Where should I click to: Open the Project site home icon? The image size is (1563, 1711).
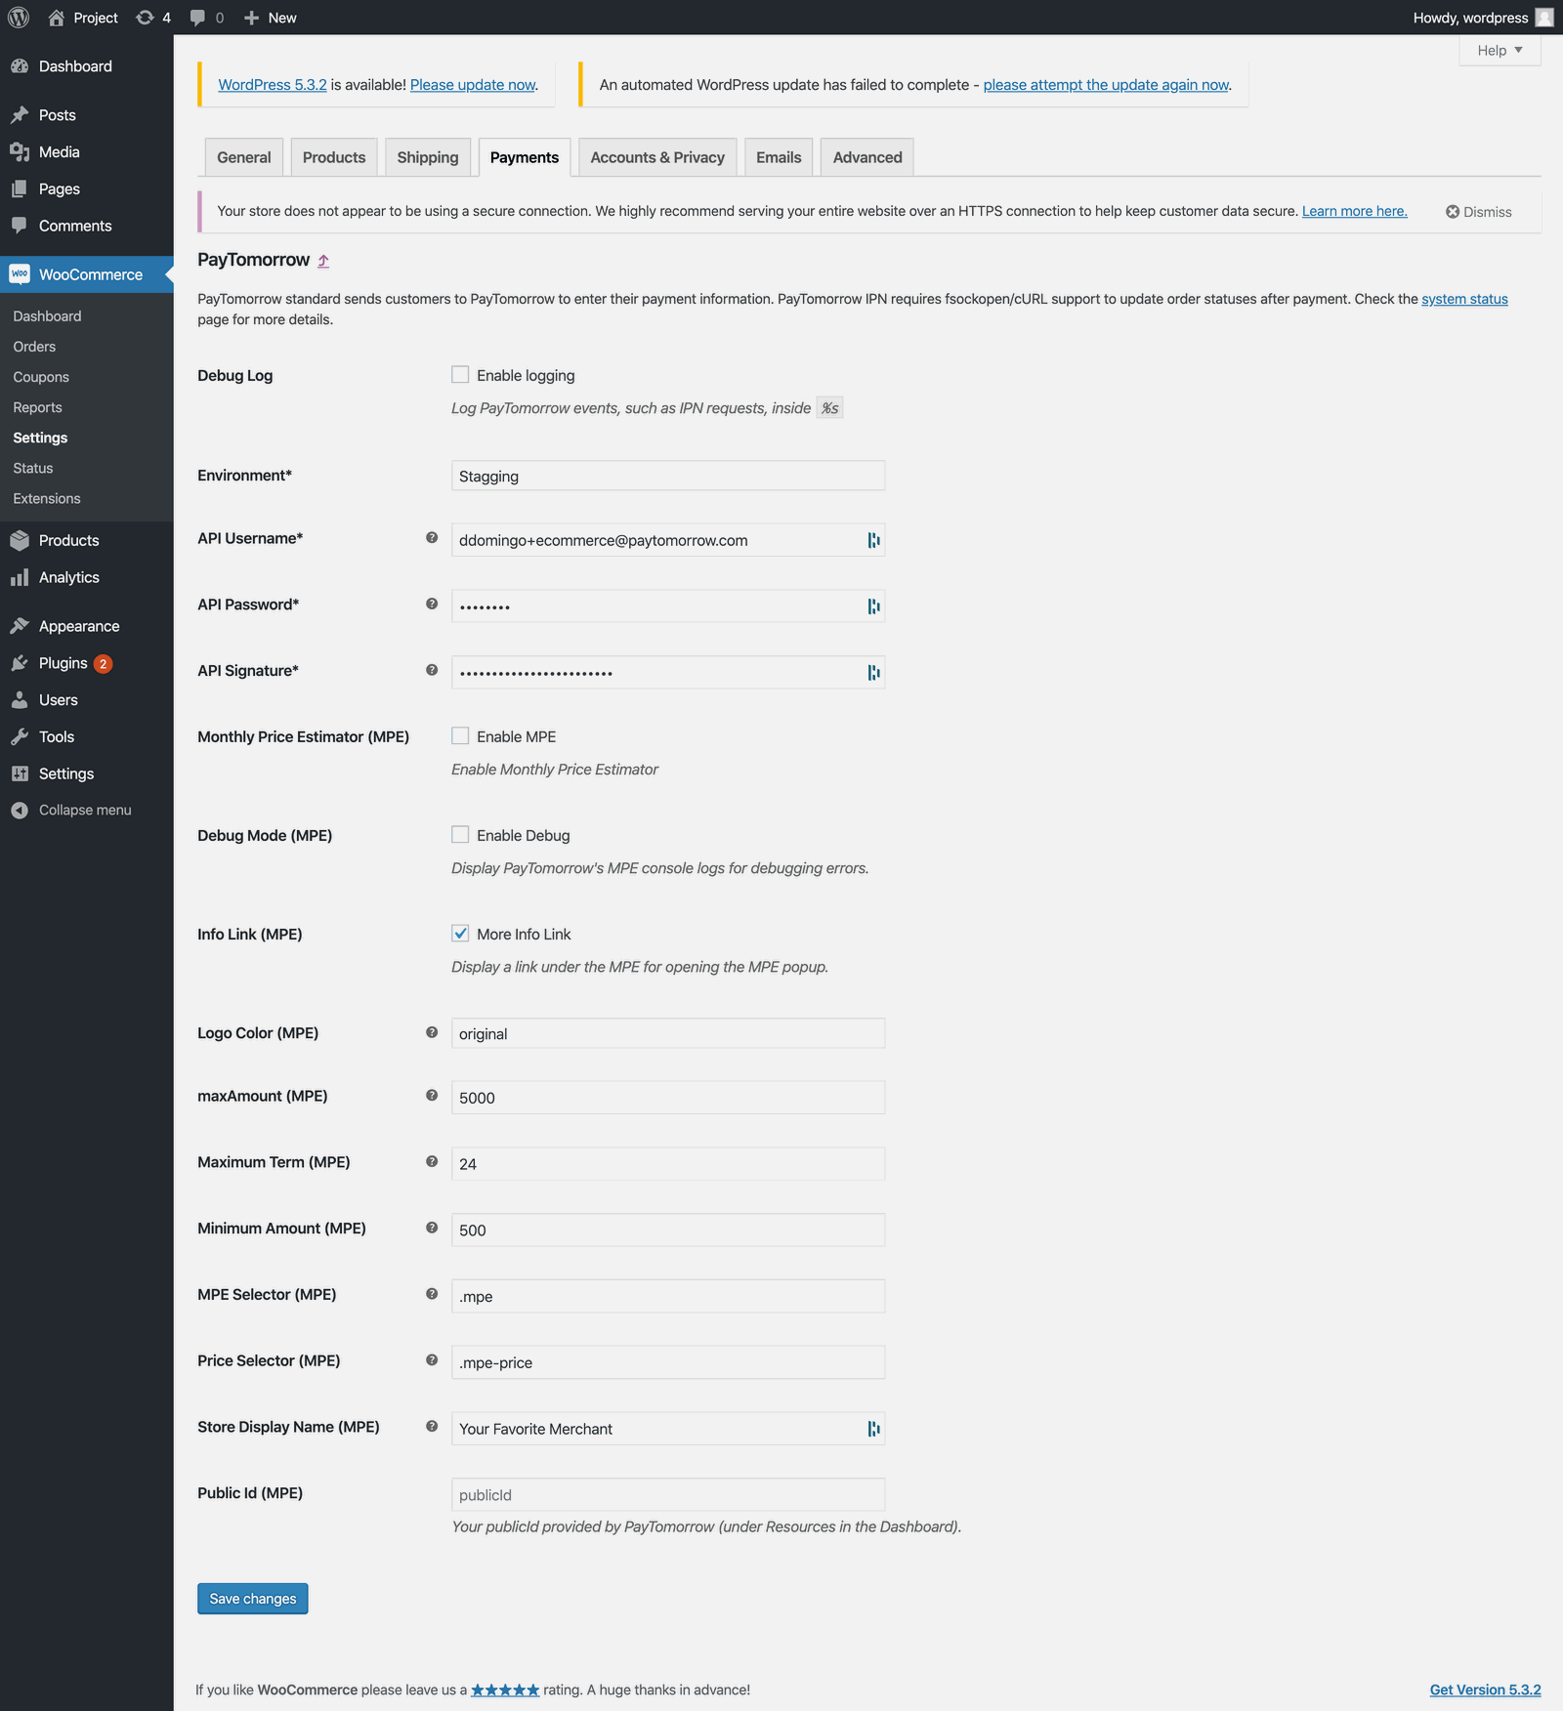pos(56,18)
